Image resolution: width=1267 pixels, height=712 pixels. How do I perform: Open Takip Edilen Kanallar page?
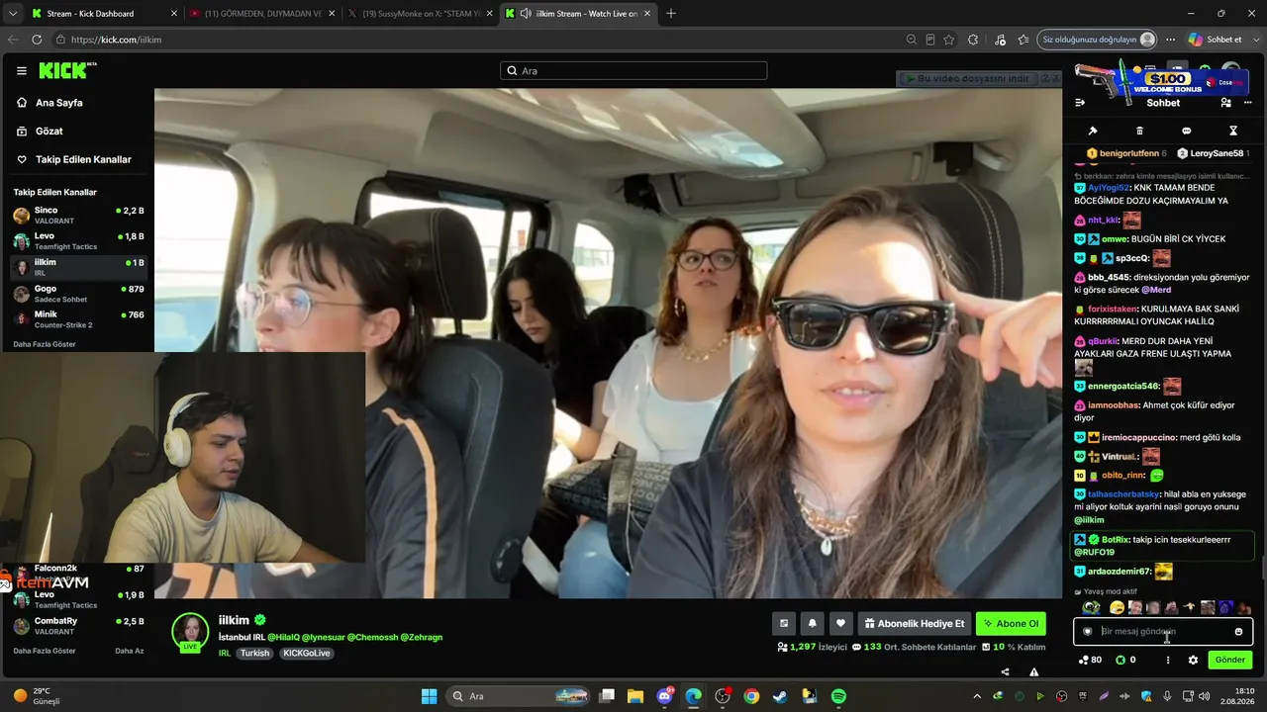(x=77, y=159)
